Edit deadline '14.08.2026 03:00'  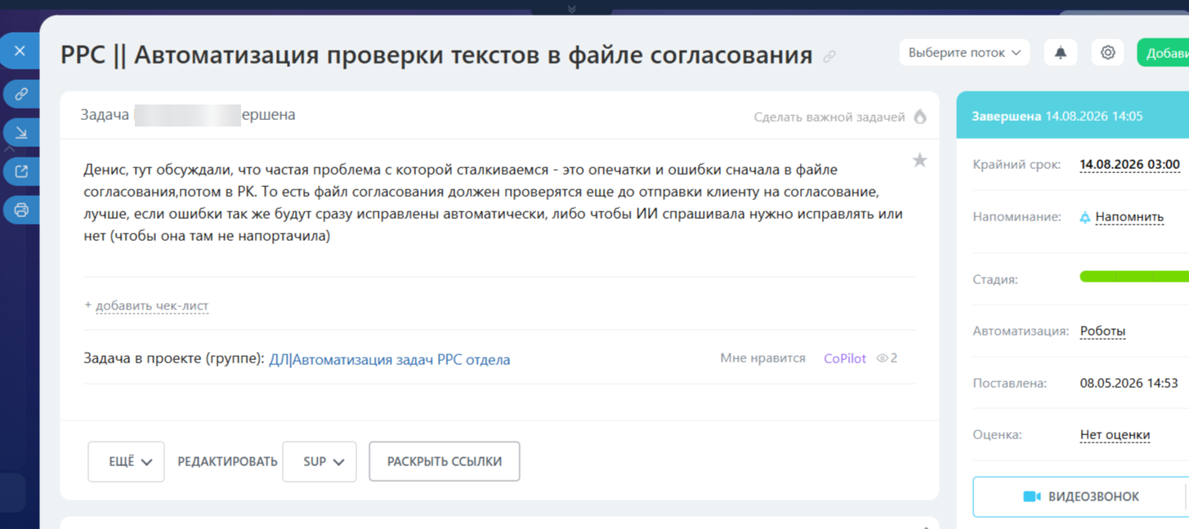(1129, 164)
